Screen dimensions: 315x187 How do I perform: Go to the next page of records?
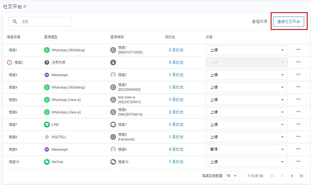point(291,176)
